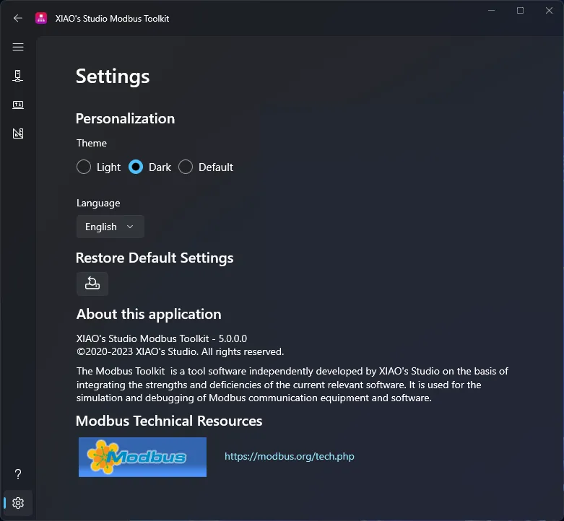564x521 pixels.
Task: Select the Light theme radio button
Action: pos(84,167)
